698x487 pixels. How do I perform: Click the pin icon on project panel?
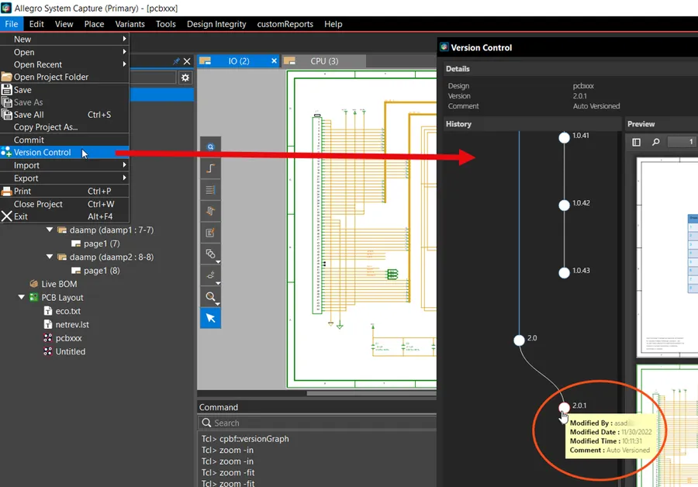(176, 61)
